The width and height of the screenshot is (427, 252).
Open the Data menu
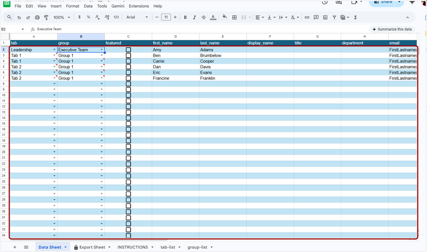point(88,6)
